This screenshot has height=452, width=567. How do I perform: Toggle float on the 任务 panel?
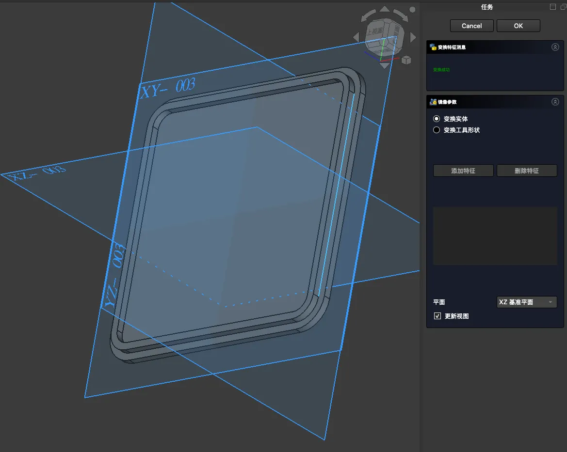point(552,7)
